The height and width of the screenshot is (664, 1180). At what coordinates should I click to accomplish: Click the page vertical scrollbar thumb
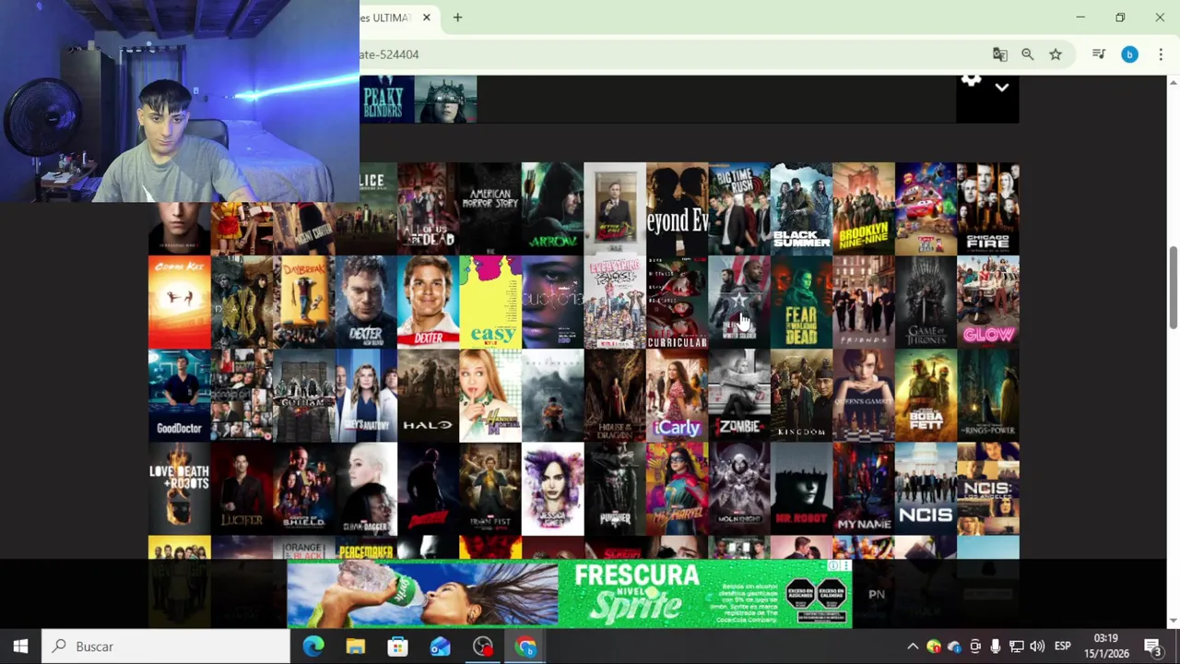tap(1173, 286)
